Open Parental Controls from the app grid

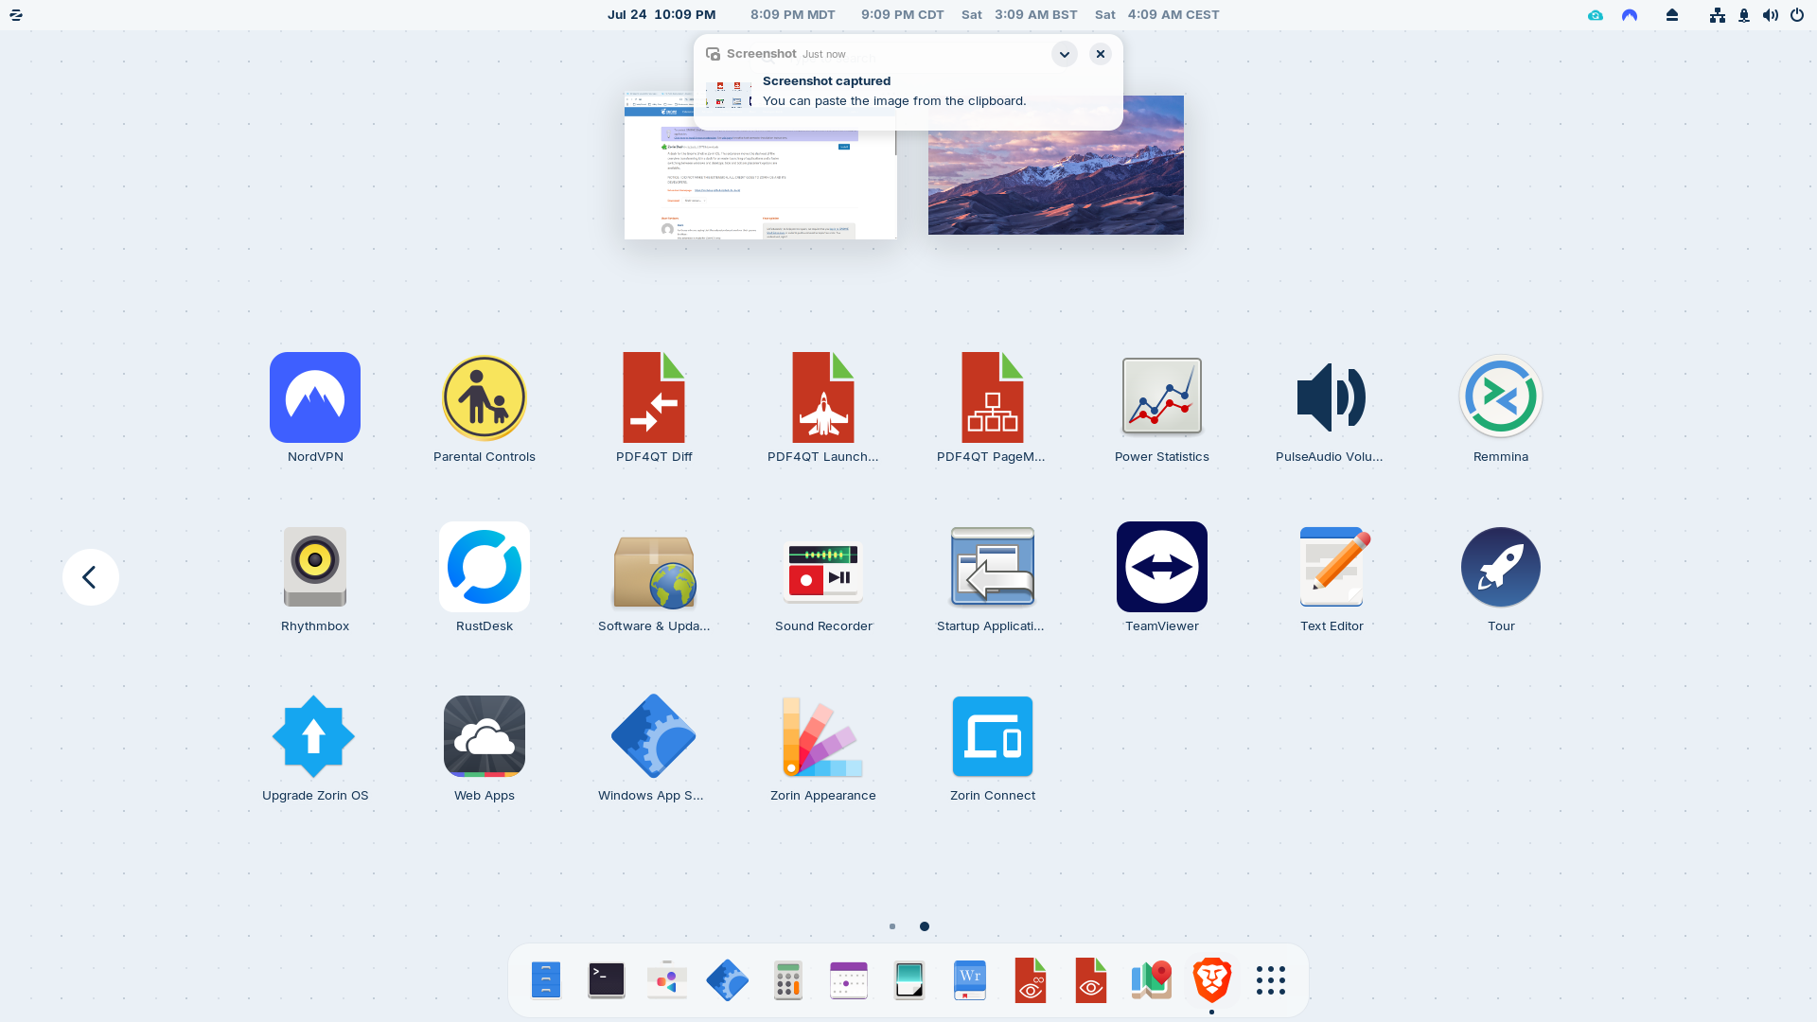point(485,397)
